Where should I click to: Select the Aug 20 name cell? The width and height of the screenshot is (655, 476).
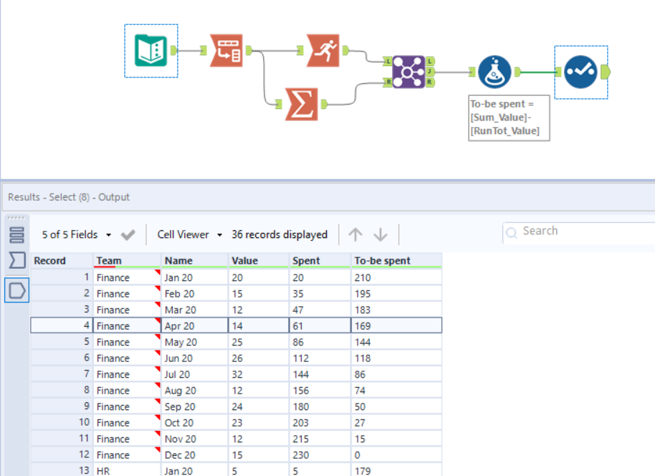coord(195,390)
